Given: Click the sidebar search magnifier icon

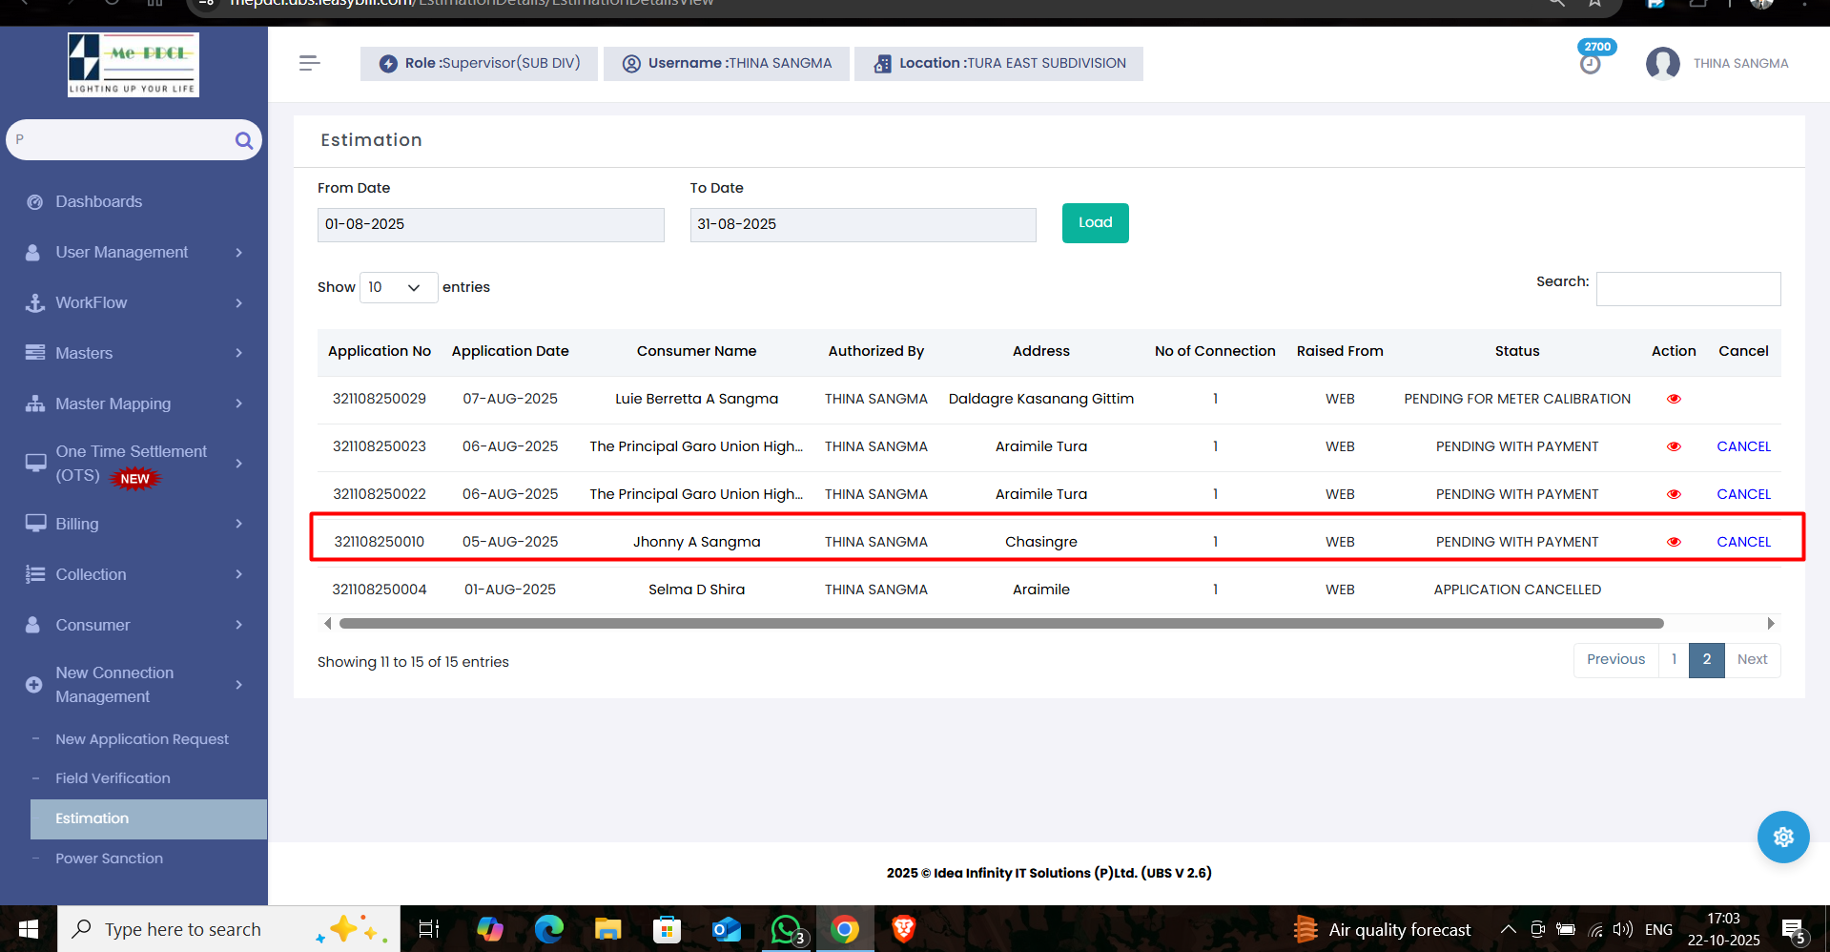Looking at the screenshot, I should 244,141.
